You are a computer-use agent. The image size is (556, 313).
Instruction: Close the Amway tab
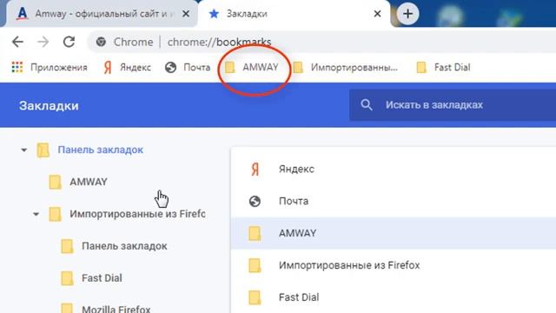(185, 14)
